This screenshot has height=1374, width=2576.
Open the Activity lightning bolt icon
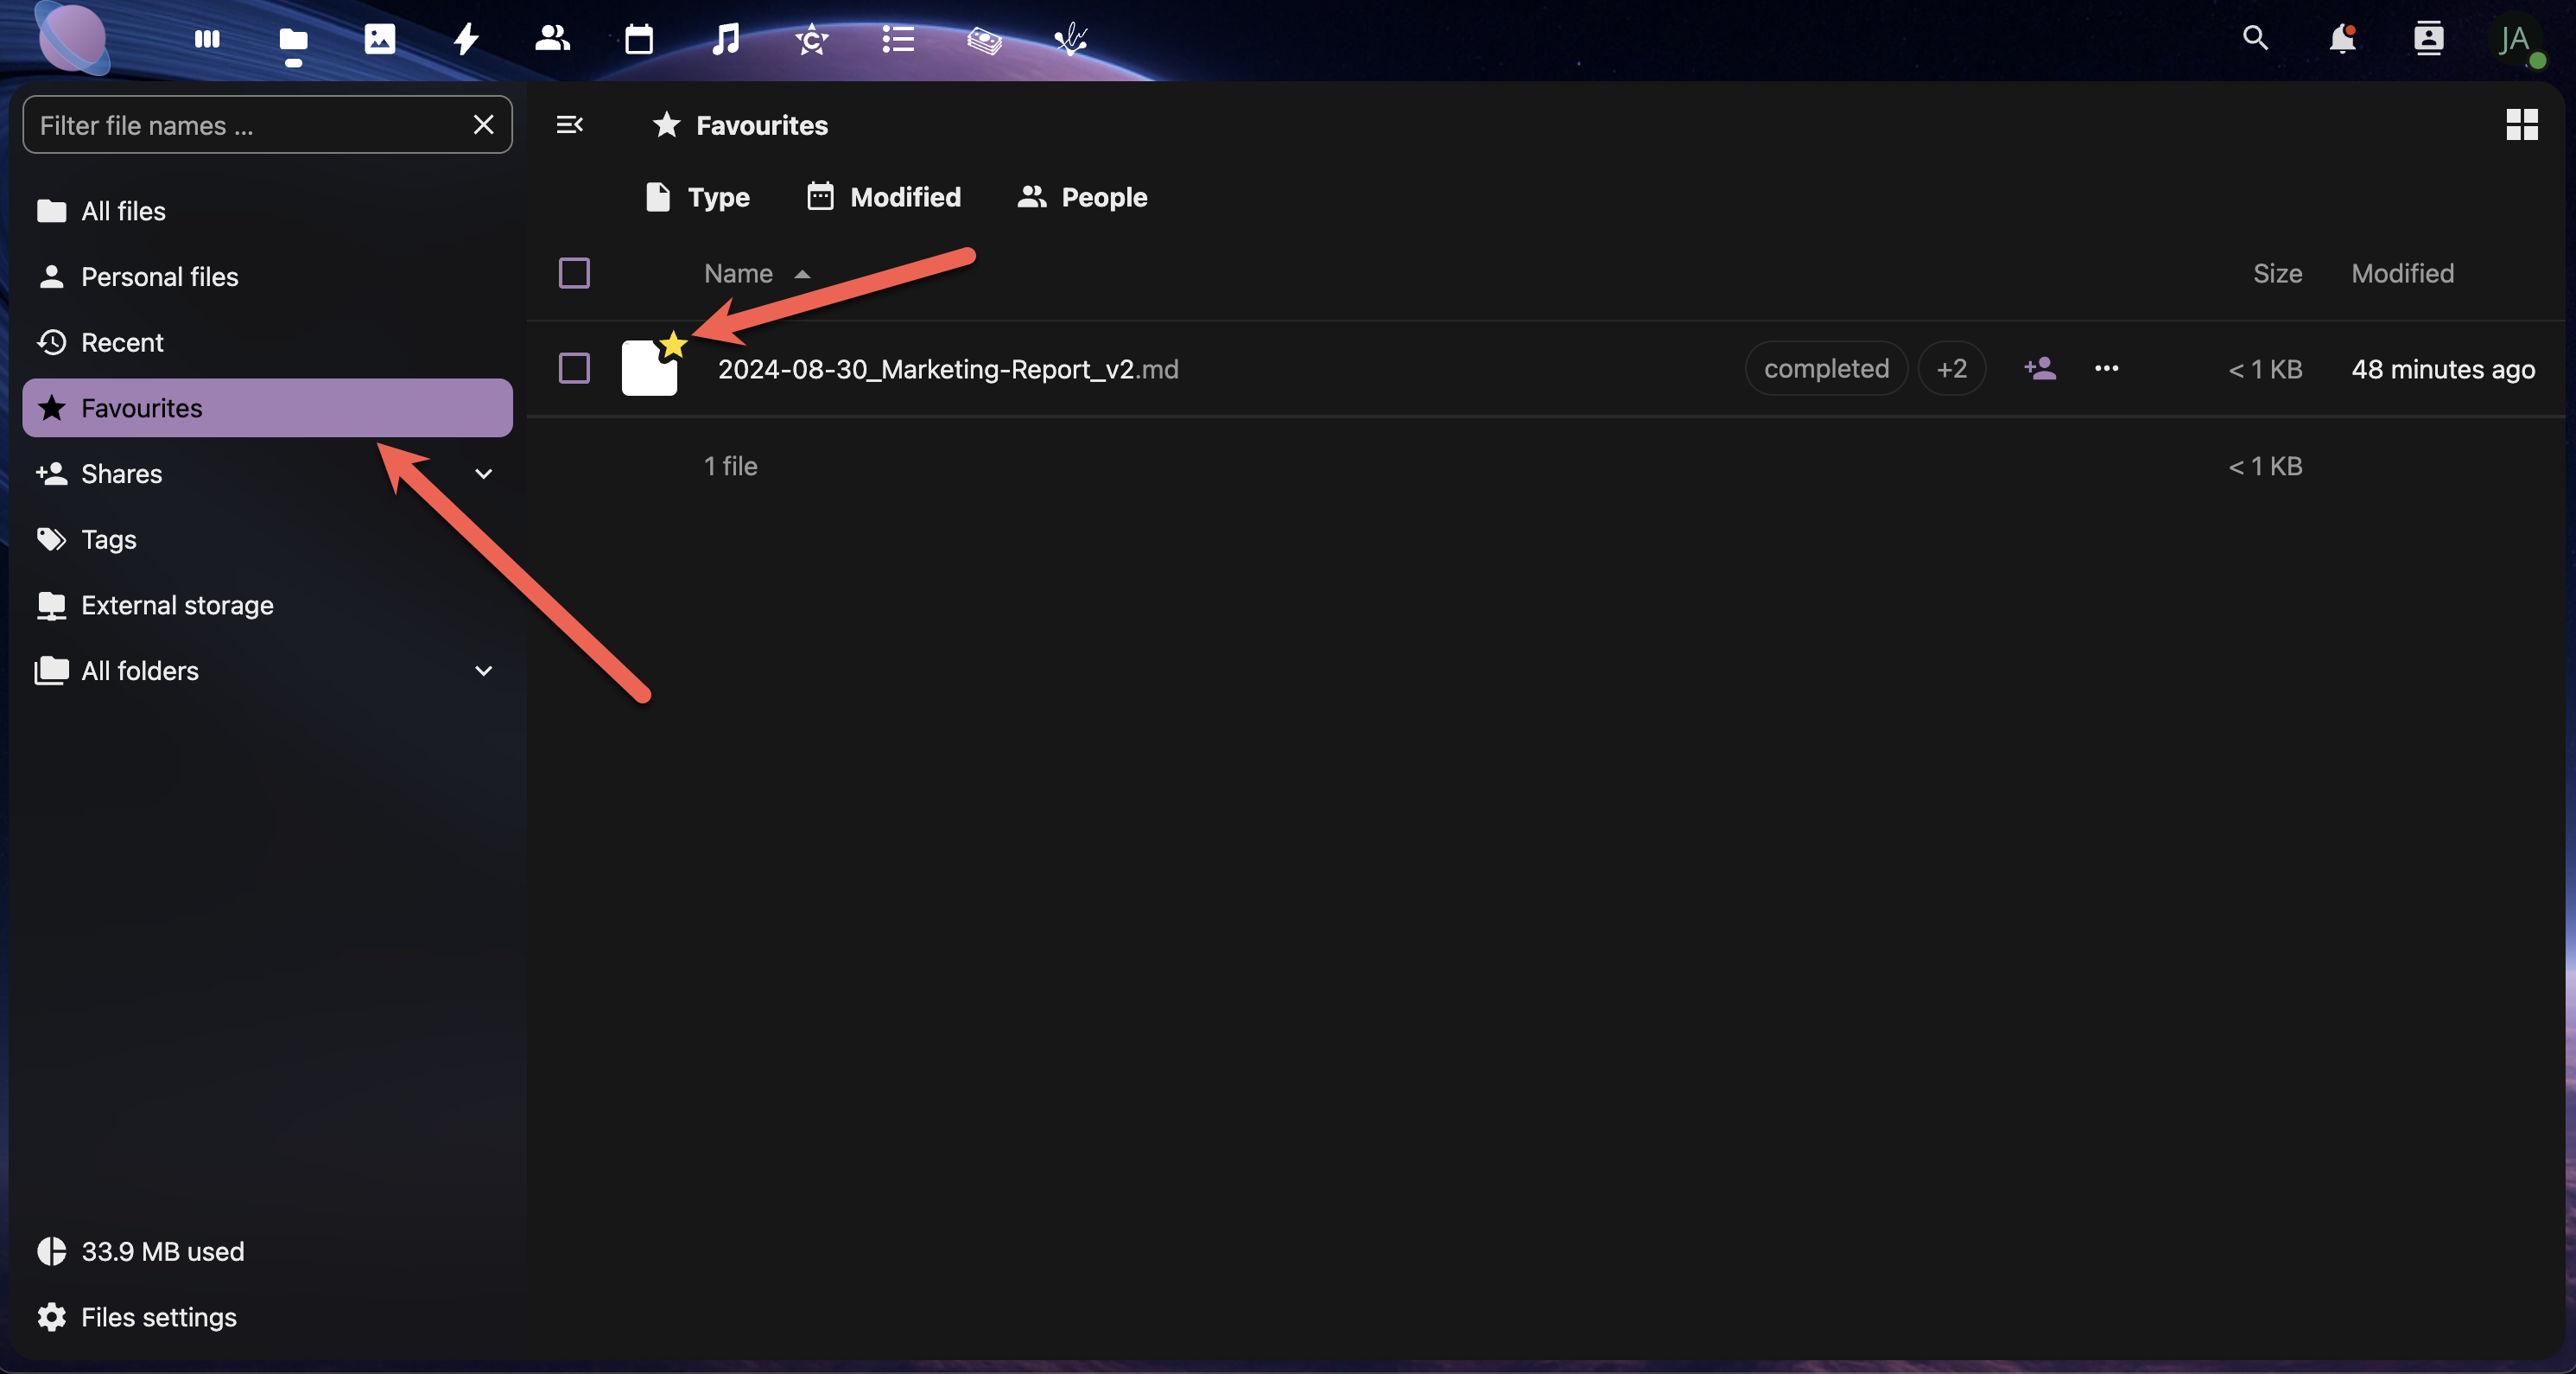click(x=466, y=40)
